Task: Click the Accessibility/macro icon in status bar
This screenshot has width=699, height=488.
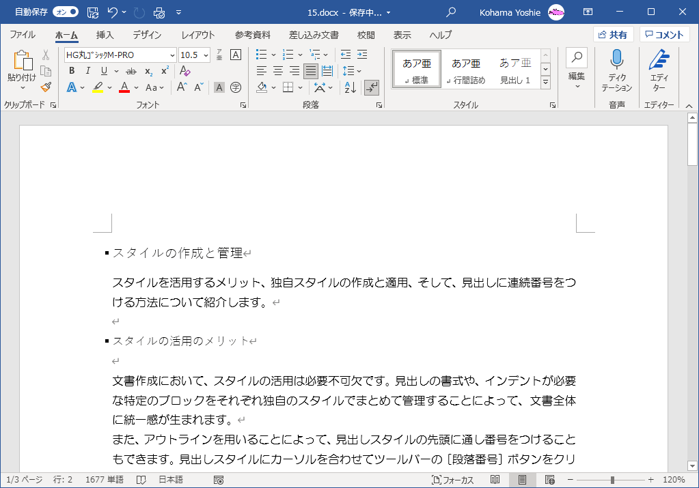Action: (219, 480)
